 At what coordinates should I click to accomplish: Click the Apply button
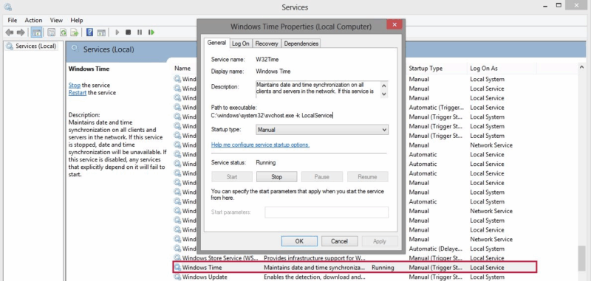[x=380, y=241]
